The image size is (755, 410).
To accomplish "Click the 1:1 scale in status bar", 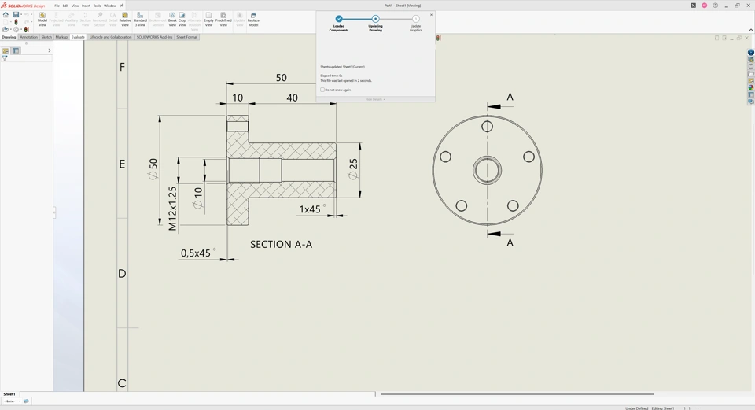I will tap(687, 408).
